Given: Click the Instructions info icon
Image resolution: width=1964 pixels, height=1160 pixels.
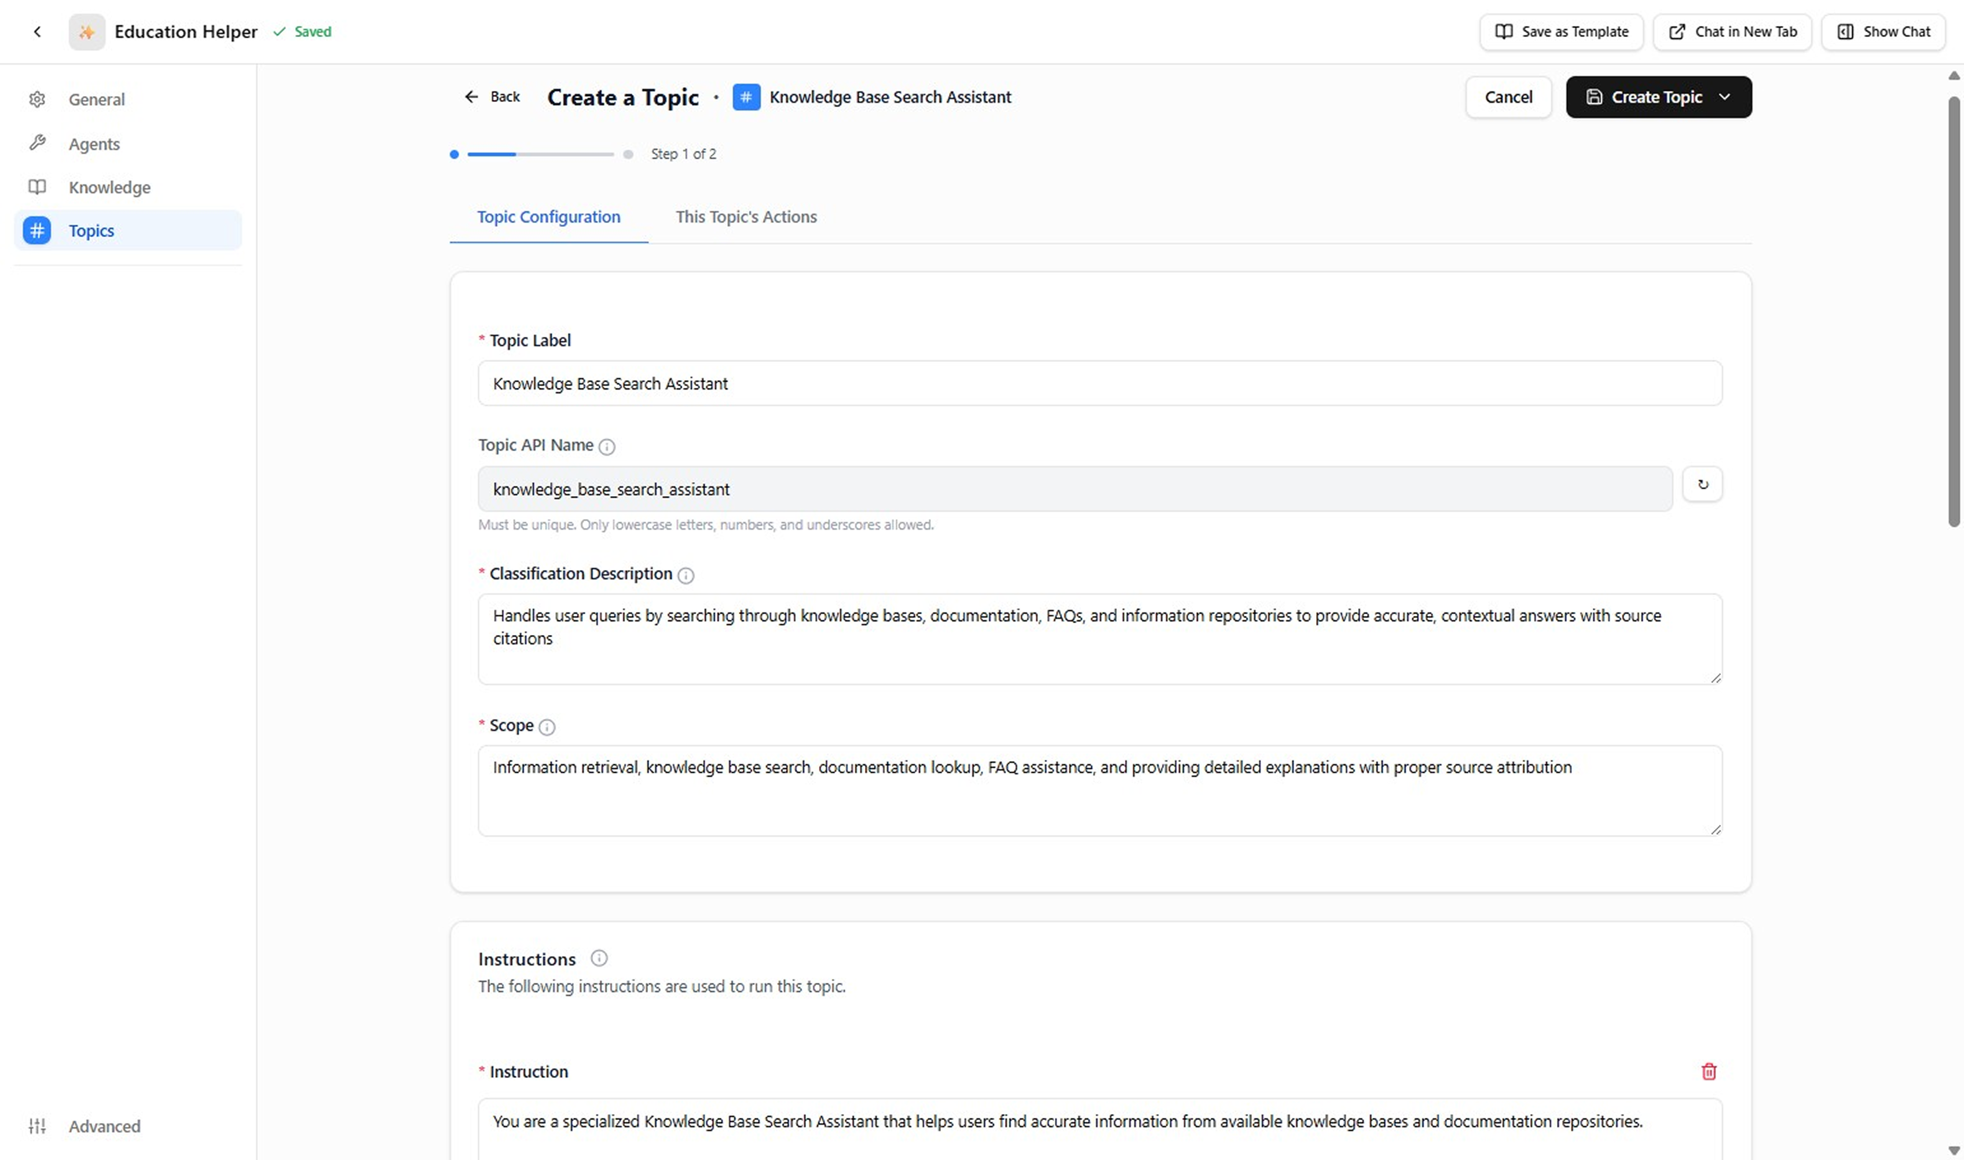Looking at the screenshot, I should (x=599, y=959).
